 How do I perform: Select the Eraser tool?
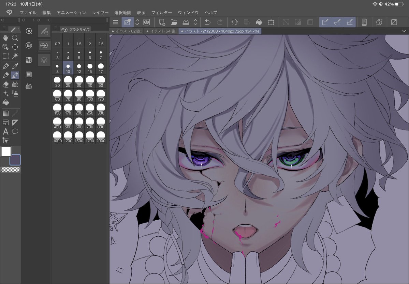click(5, 84)
